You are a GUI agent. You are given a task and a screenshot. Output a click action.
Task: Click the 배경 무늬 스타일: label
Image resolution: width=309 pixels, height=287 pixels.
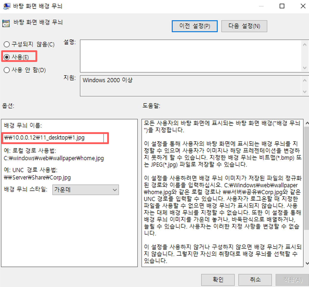26,189
